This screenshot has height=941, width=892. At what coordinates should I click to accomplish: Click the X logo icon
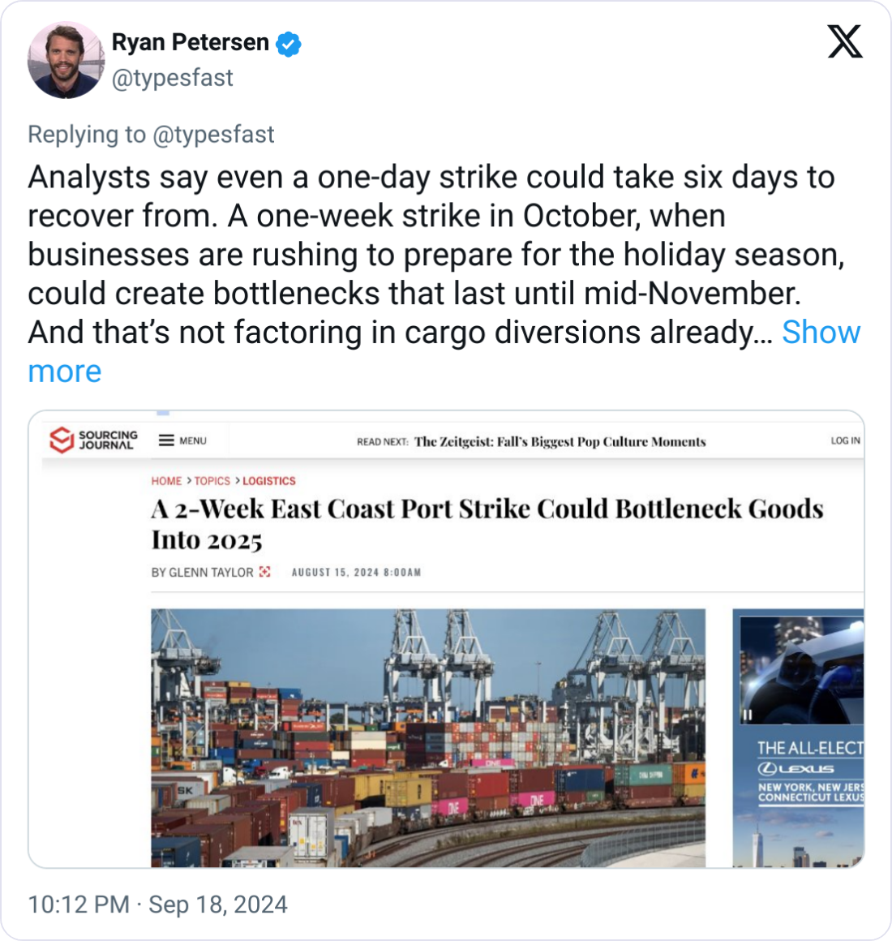pos(845,41)
